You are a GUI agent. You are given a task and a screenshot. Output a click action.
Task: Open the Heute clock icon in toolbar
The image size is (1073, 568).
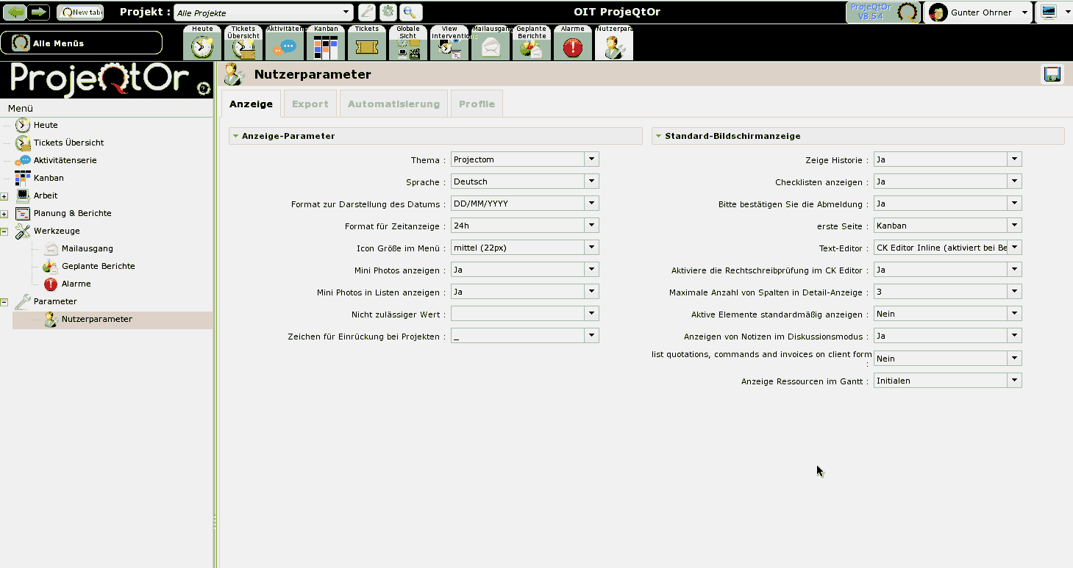(x=202, y=46)
